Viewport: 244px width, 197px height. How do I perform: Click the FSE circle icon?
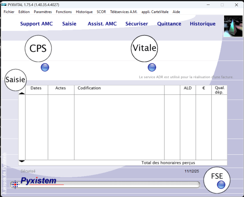tap(217, 177)
